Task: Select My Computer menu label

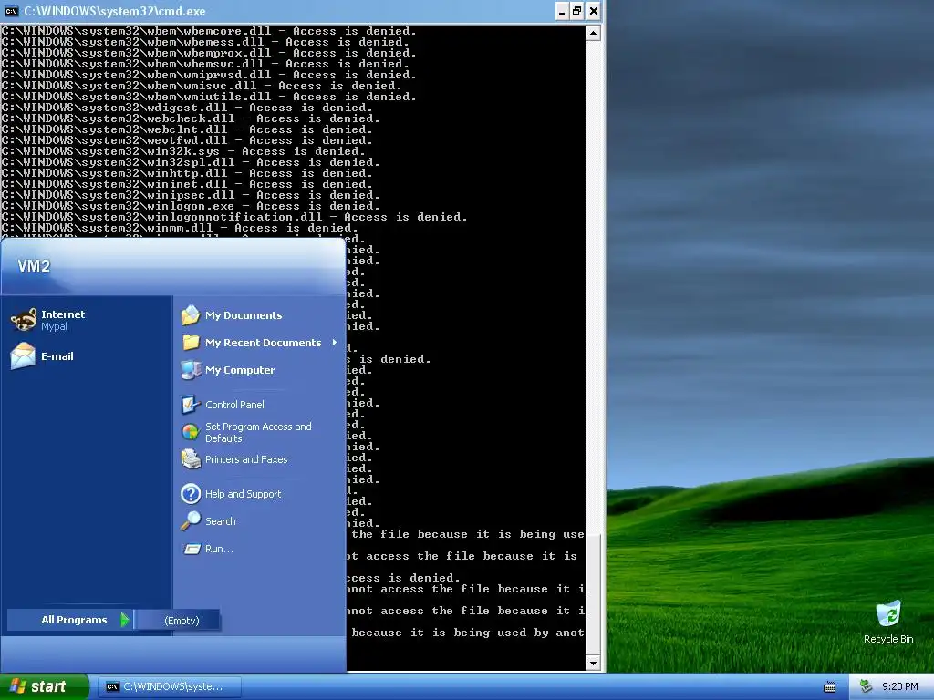Action: [x=240, y=370]
